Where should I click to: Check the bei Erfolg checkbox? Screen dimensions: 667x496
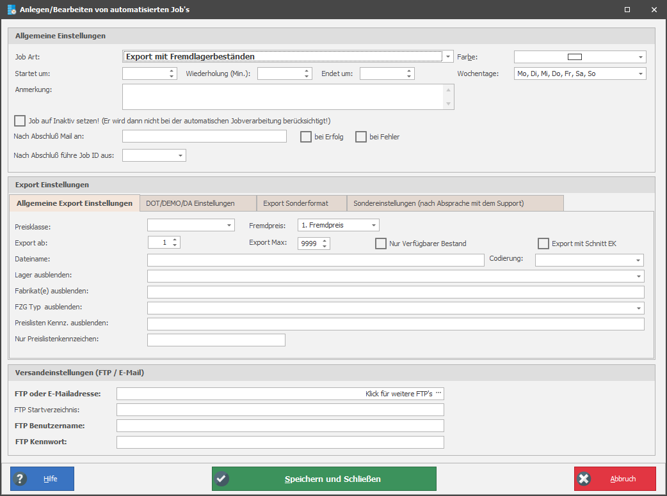click(x=306, y=137)
